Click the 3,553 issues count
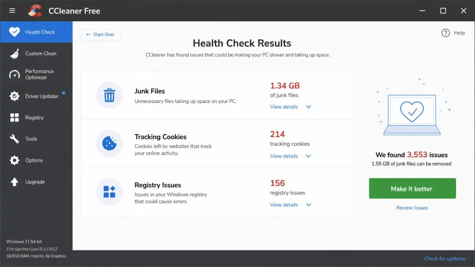The height and width of the screenshot is (267, 475). tap(417, 155)
